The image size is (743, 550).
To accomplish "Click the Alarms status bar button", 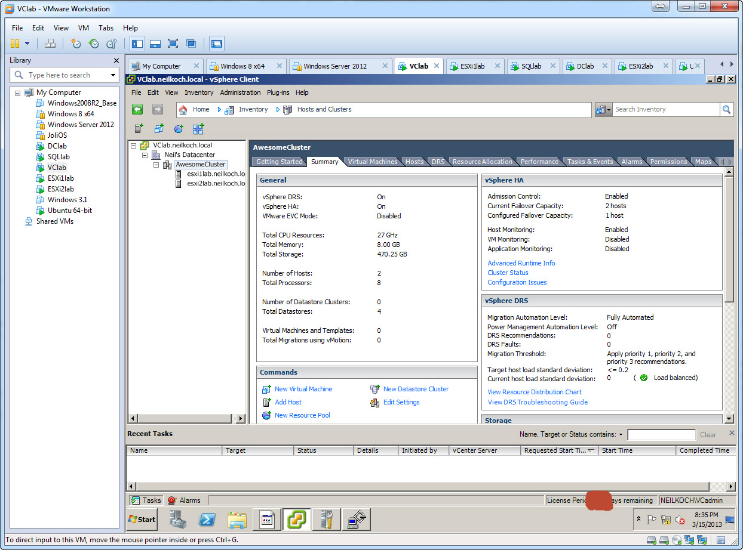I will [x=184, y=500].
